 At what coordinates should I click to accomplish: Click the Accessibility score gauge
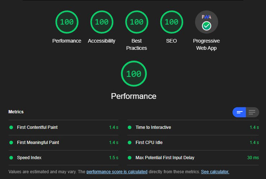(102, 22)
